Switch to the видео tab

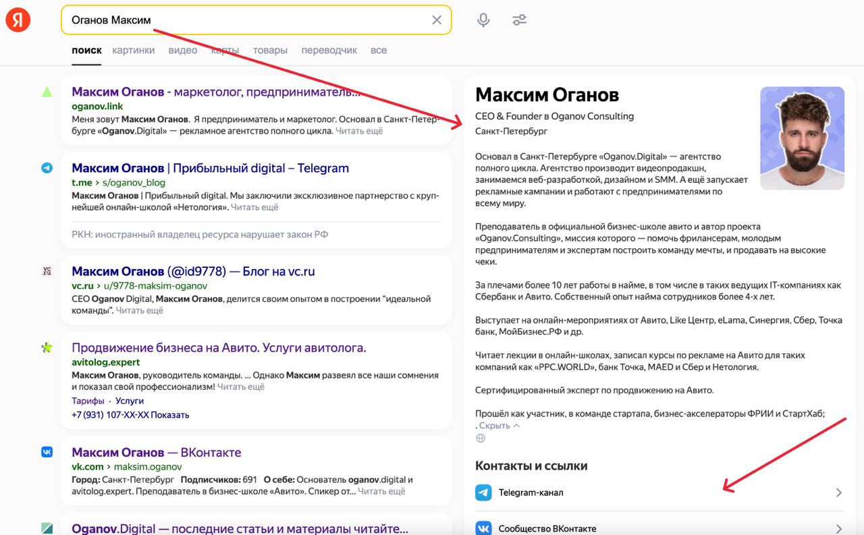coord(183,51)
